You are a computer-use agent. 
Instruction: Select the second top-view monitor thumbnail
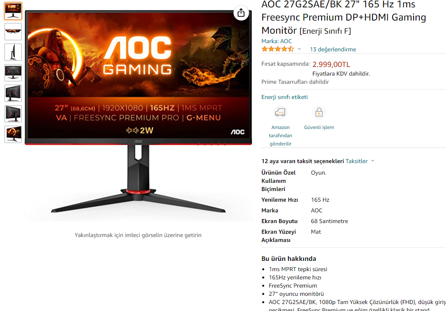coord(13,32)
